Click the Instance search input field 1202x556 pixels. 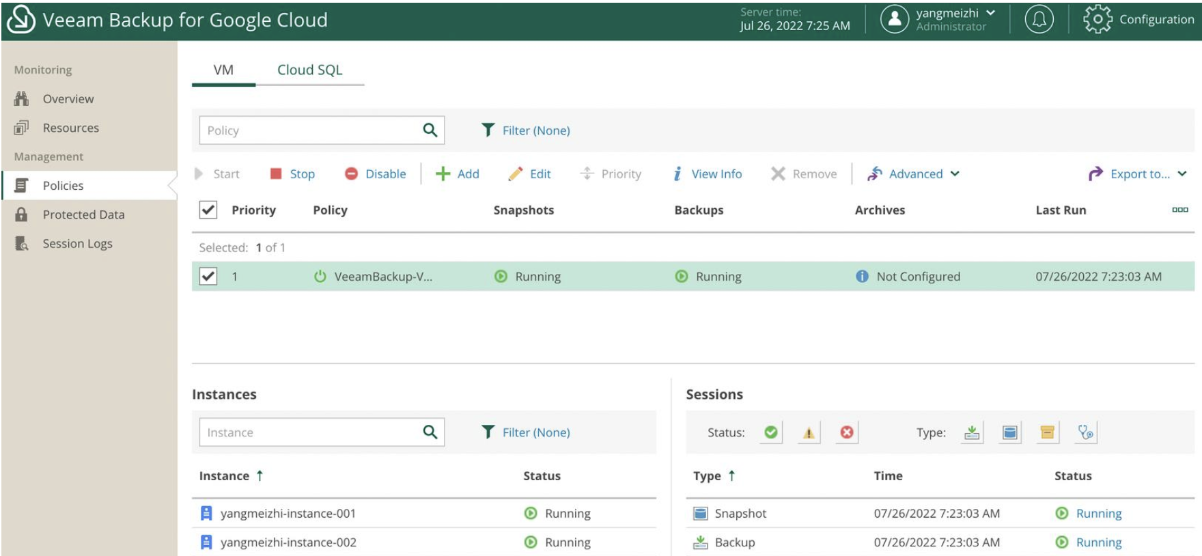(311, 432)
